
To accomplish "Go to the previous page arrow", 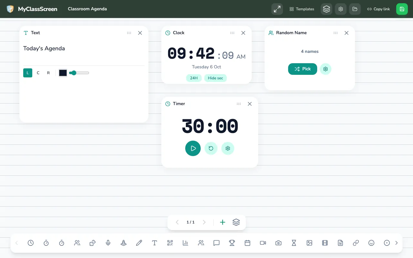I will (x=177, y=222).
